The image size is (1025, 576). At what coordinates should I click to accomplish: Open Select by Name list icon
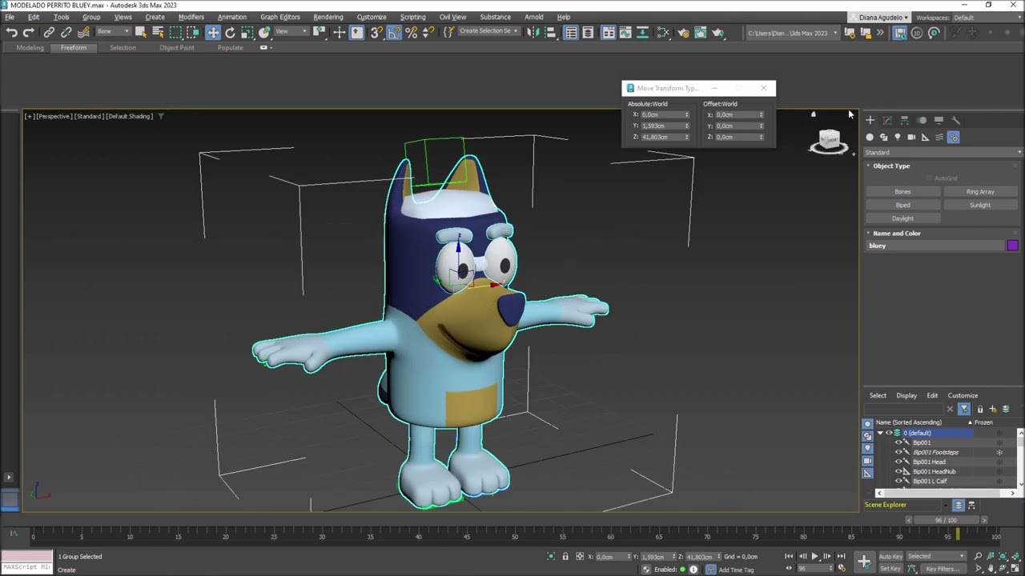point(158,32)
